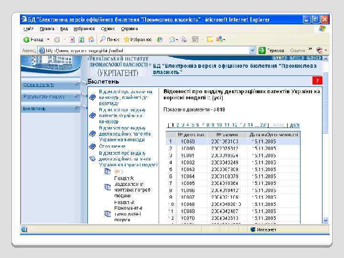Switch site language to РУС
Screen dimensions: 344x258
click(x=297, y=58)
